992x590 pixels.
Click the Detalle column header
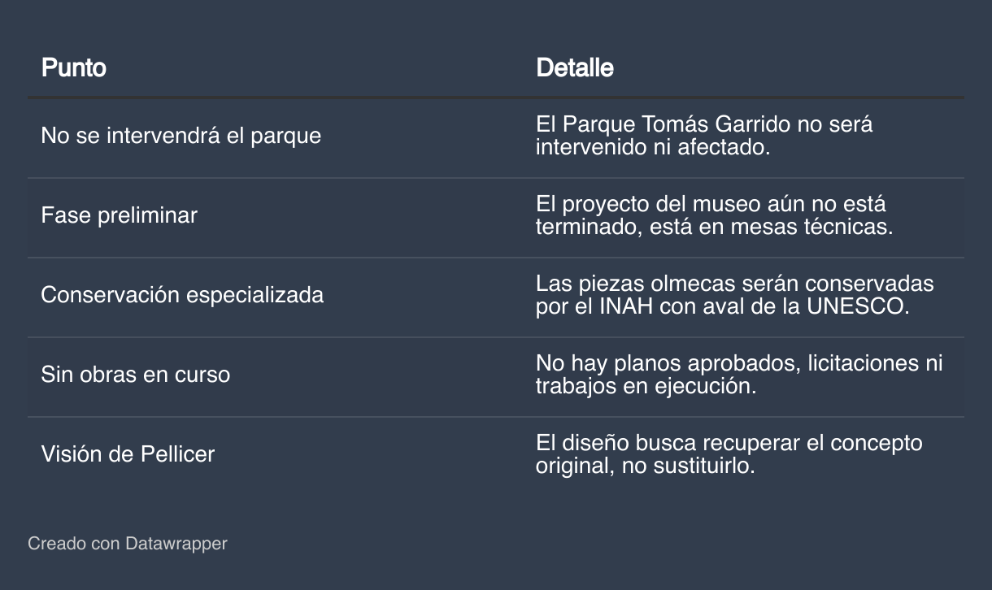pos(574,67)
